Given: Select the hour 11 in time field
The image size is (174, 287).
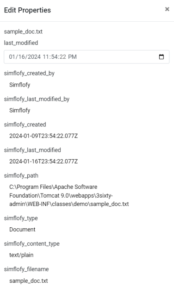Looking at the screenshot, I should (x=45, y=57).
